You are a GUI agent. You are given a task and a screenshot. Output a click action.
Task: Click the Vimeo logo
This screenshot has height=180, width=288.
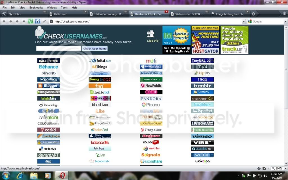click(202, 136)
